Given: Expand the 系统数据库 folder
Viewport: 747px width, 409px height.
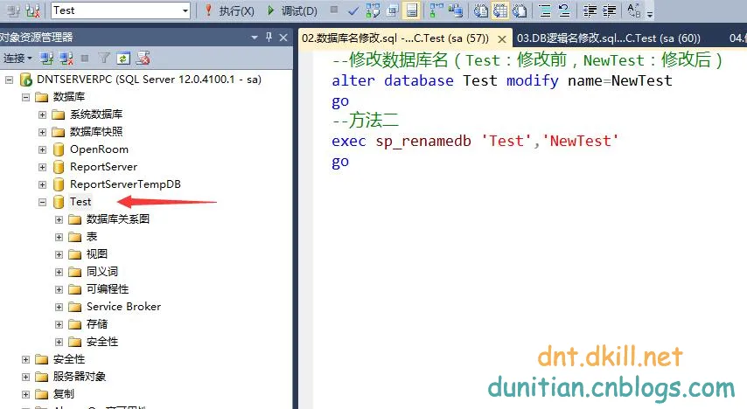Looking at the screenshot, I should [42, 114].
